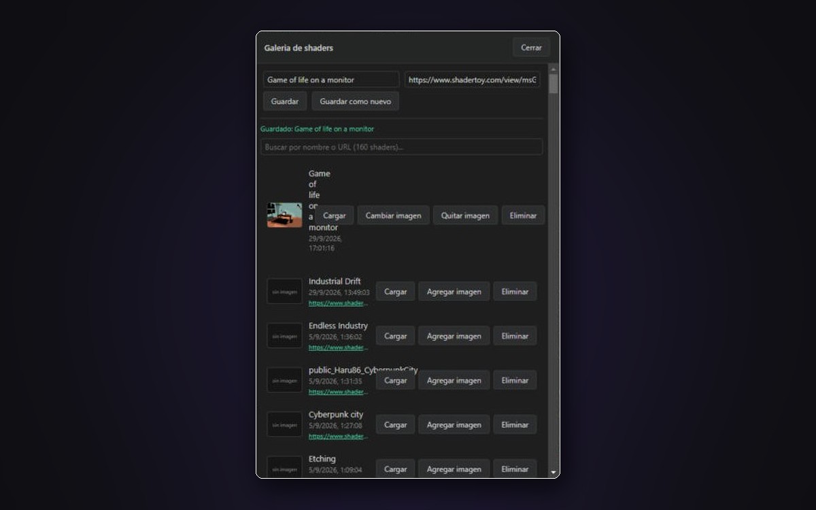Edit the shader name input field
The image size is (816, 510).
click(x=331, y=80)
